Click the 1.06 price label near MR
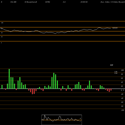 pyautogui.click(x=116, y=72)
